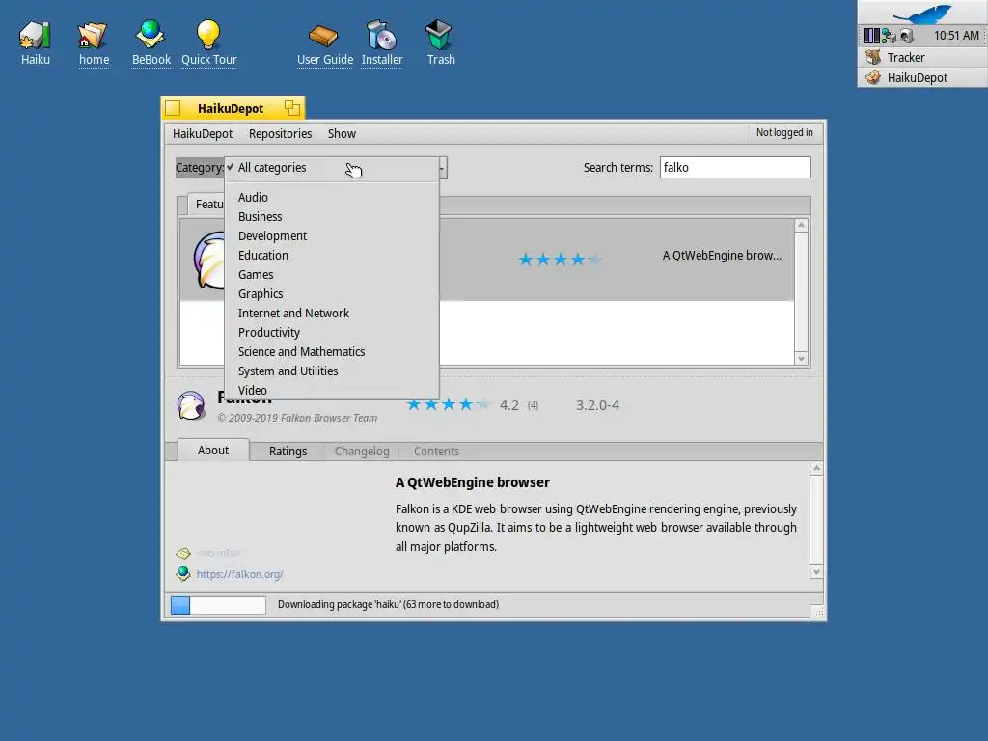The width and height of the screenshot is (988, 741).
Task: Click the Category dropdown arrow
Action: click(442, 168)
